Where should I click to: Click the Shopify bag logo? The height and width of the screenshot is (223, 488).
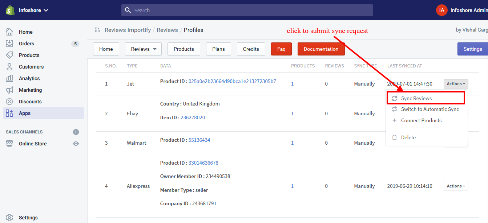10,10
